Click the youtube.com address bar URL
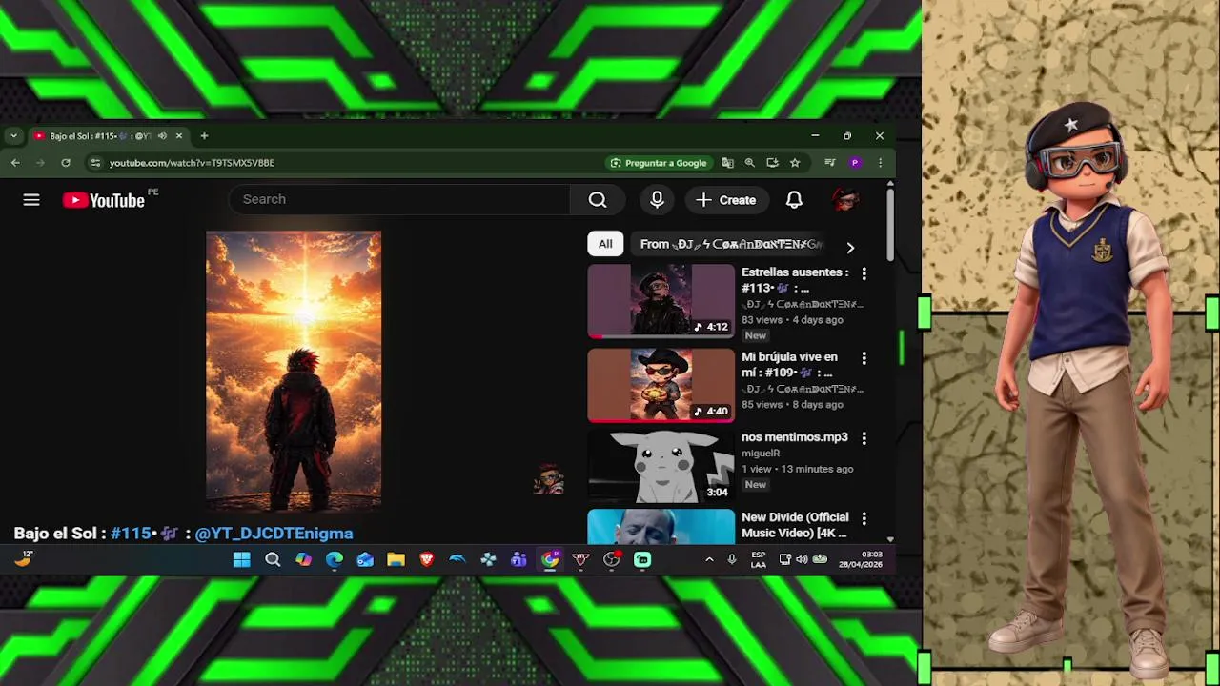The image size is (1220, 686). tap(192, 163)
